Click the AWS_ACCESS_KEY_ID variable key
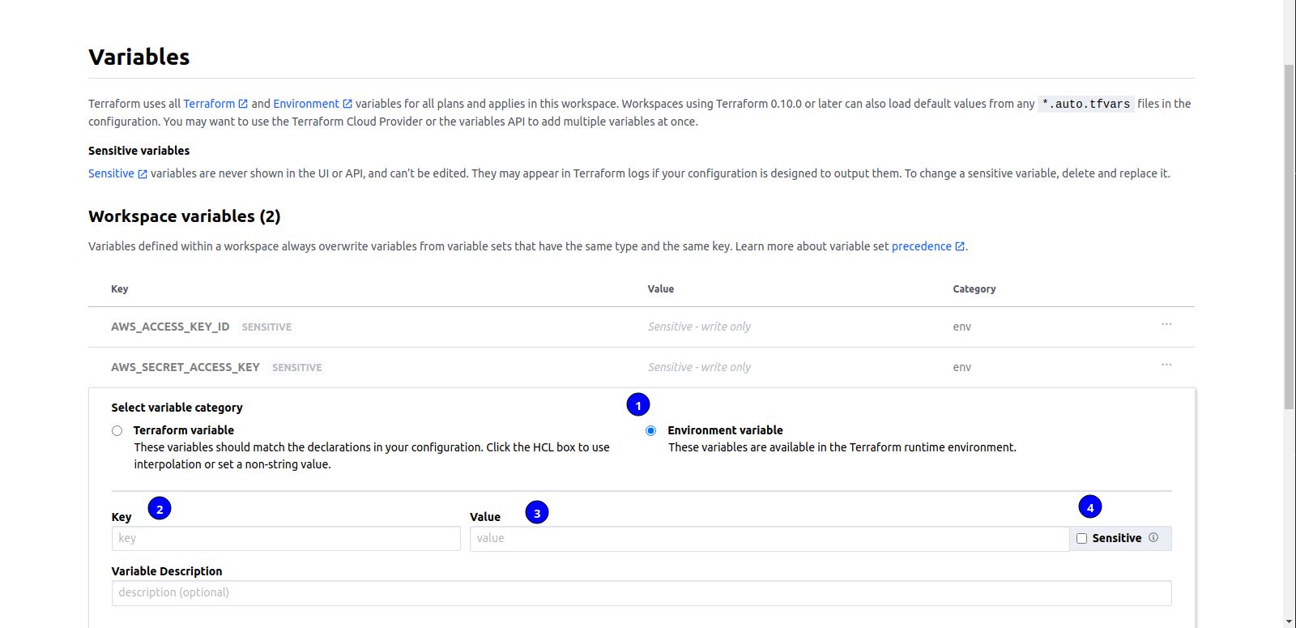Viewport: 1296px width, 628px height. (170, 327)
